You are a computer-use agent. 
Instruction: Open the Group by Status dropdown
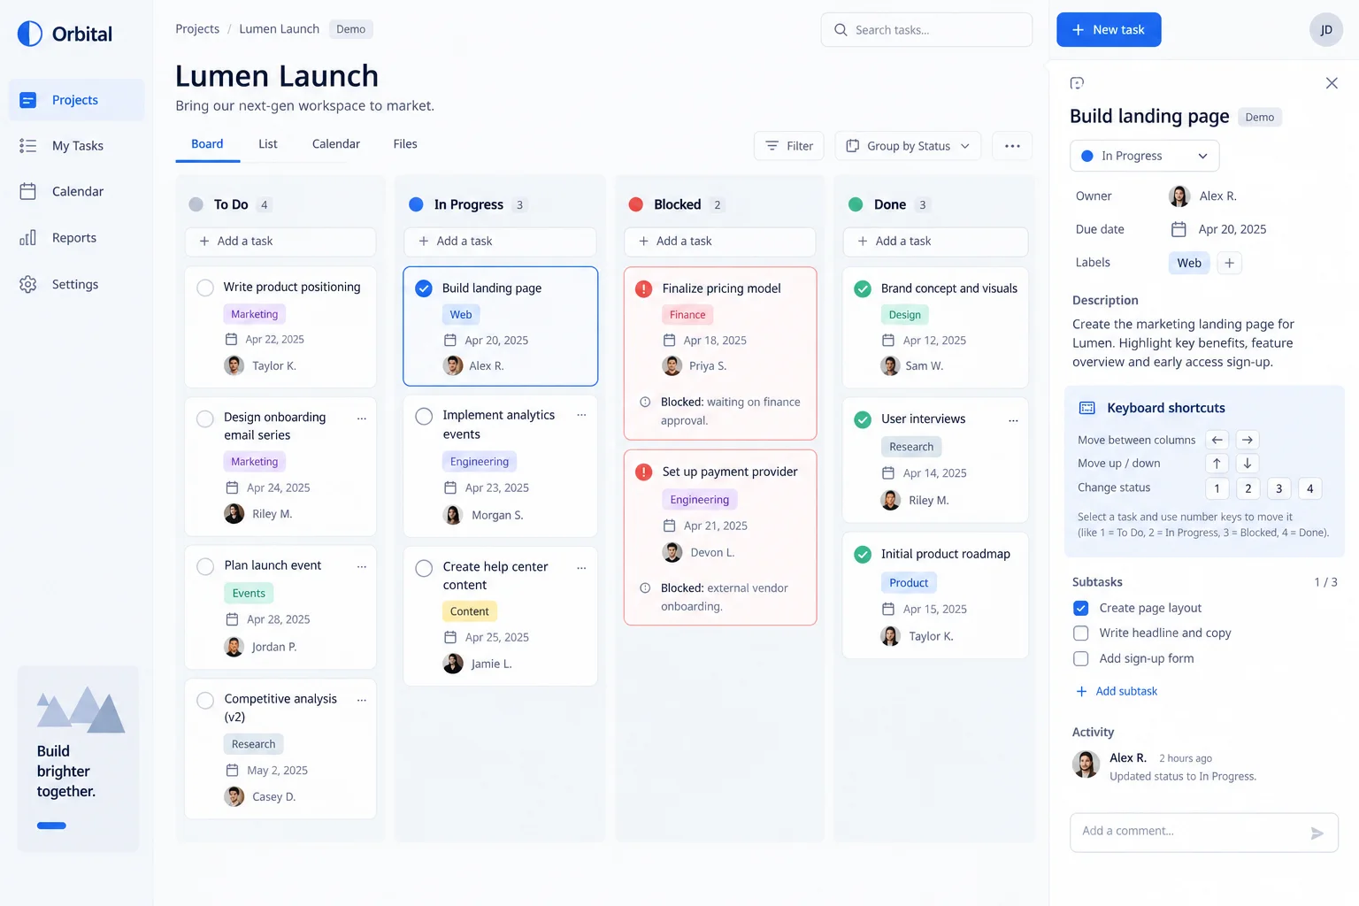(908, 146)
